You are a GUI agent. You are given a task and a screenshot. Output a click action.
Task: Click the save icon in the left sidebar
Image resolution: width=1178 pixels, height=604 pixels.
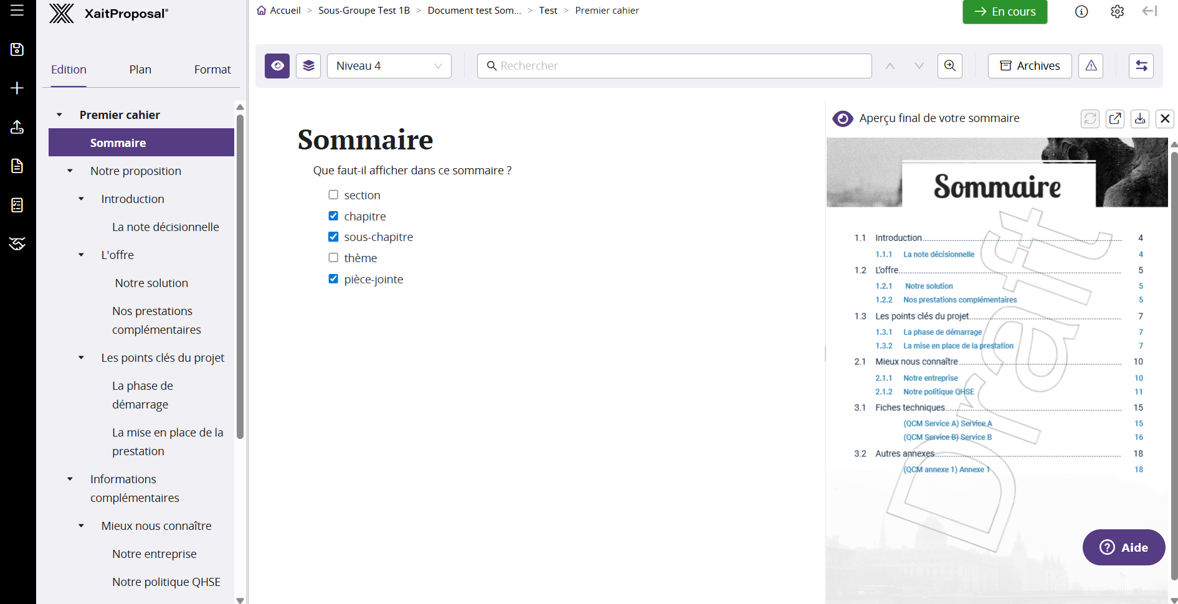[17, 49]
